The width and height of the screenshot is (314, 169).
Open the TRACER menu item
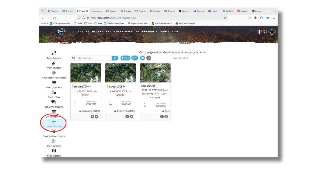tap(83, 31)
